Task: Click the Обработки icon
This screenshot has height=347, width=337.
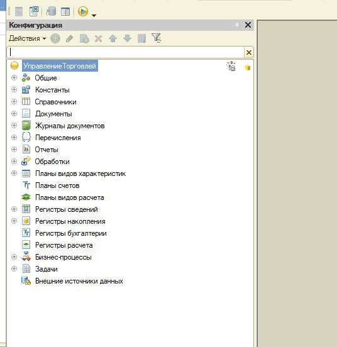Action: 26,161
